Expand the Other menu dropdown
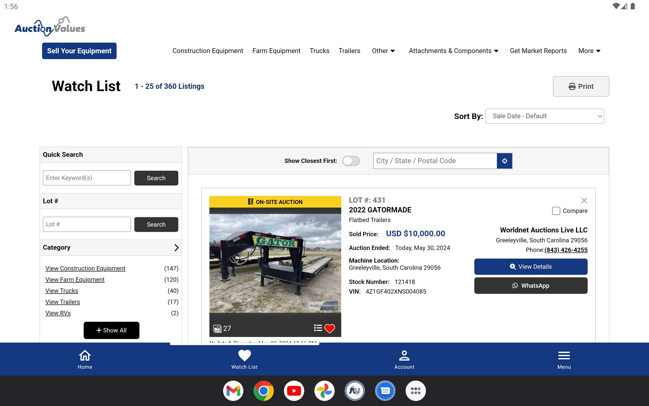 point(383,51)
